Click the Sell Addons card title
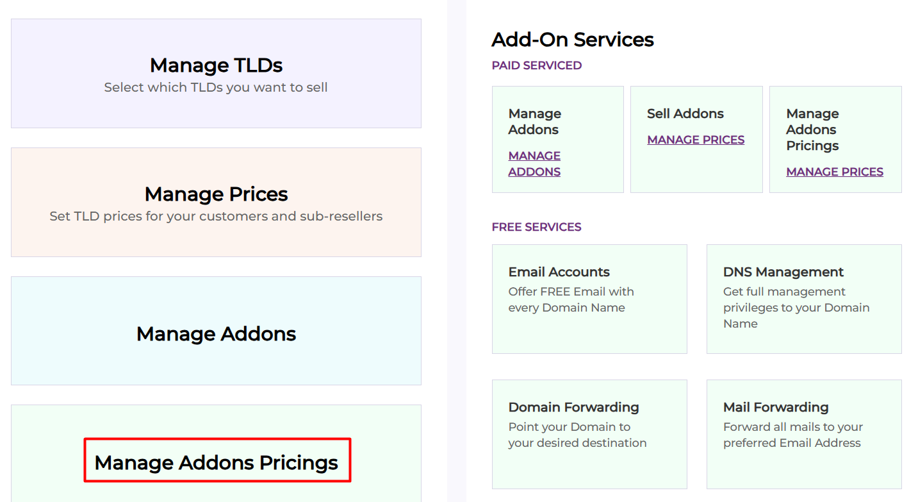 685,113
